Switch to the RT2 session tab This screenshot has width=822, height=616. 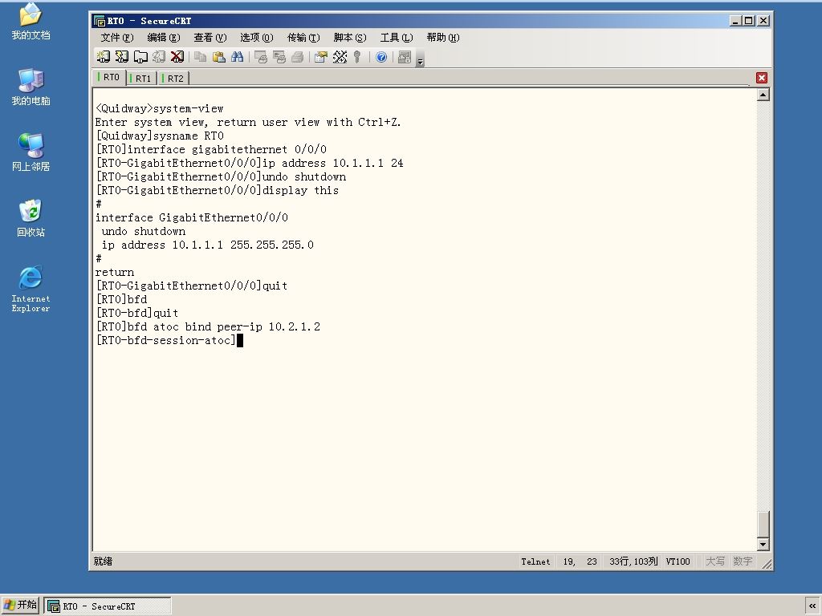pyautogui.click(x=174, y=78)
